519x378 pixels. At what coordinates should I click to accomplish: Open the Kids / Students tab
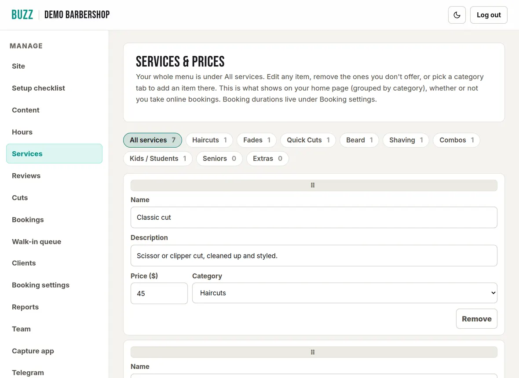tap(158, 159)
